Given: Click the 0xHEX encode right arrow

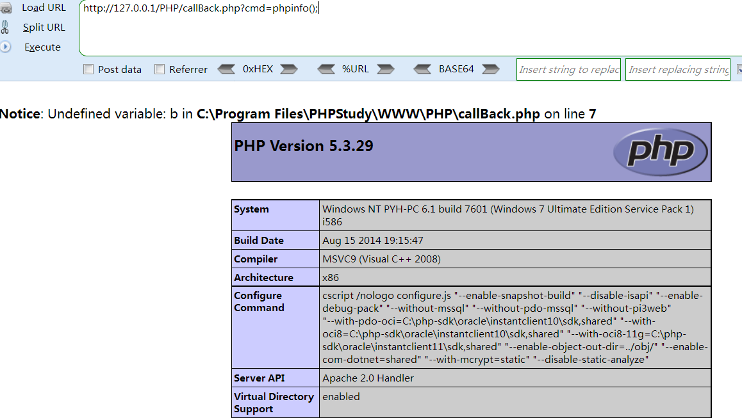Looking at the screenshot, I should pos(288,70).
